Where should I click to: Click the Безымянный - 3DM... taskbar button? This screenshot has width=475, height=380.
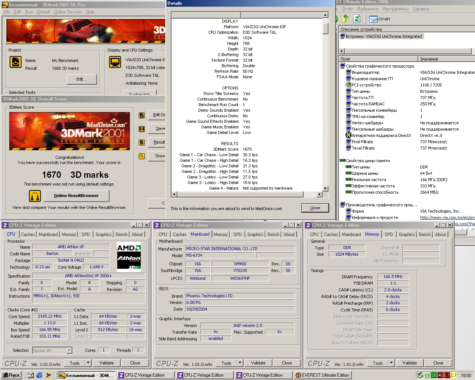tap(86, 375)
